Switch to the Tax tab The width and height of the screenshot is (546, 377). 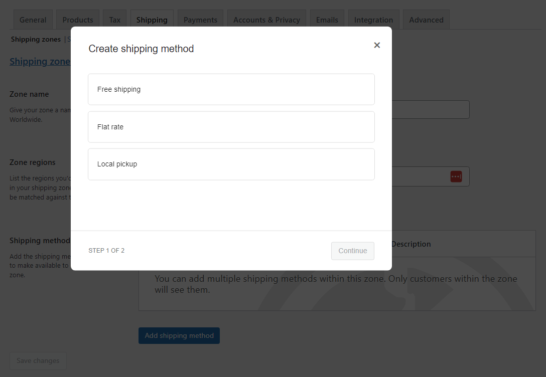[114, 20]
